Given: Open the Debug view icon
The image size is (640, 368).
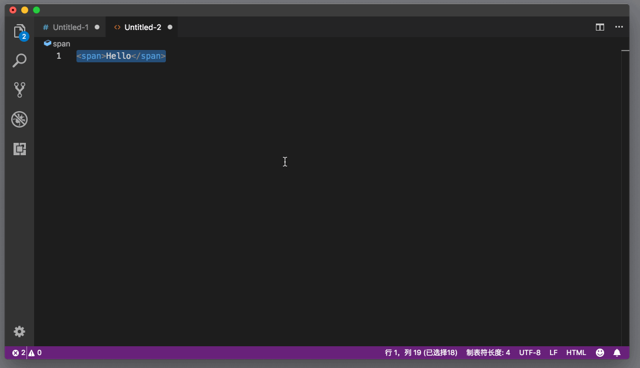Looking at the screenshot, I should [x=19, y=119].
